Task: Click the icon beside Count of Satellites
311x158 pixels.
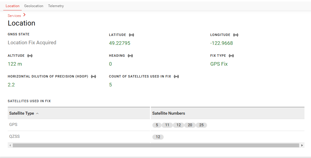Action: pos(176,77)
